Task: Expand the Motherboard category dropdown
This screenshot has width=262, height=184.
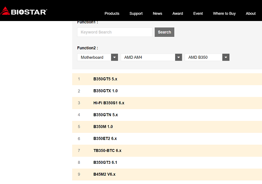Action: pyautogui.click(x=98, y=57)
